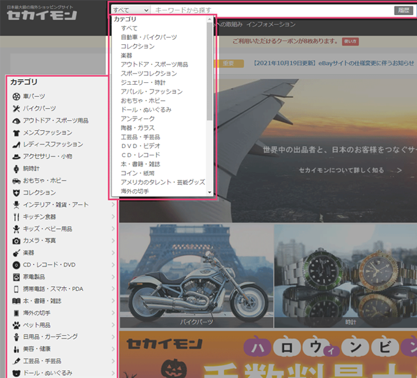417x378 pixels.
Task: Click the 履歴 search history button
Action: [x=403, y=10]
